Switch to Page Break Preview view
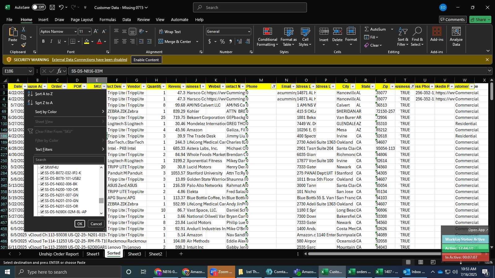This screenshot has width=495, height=278. pos(433,262)
